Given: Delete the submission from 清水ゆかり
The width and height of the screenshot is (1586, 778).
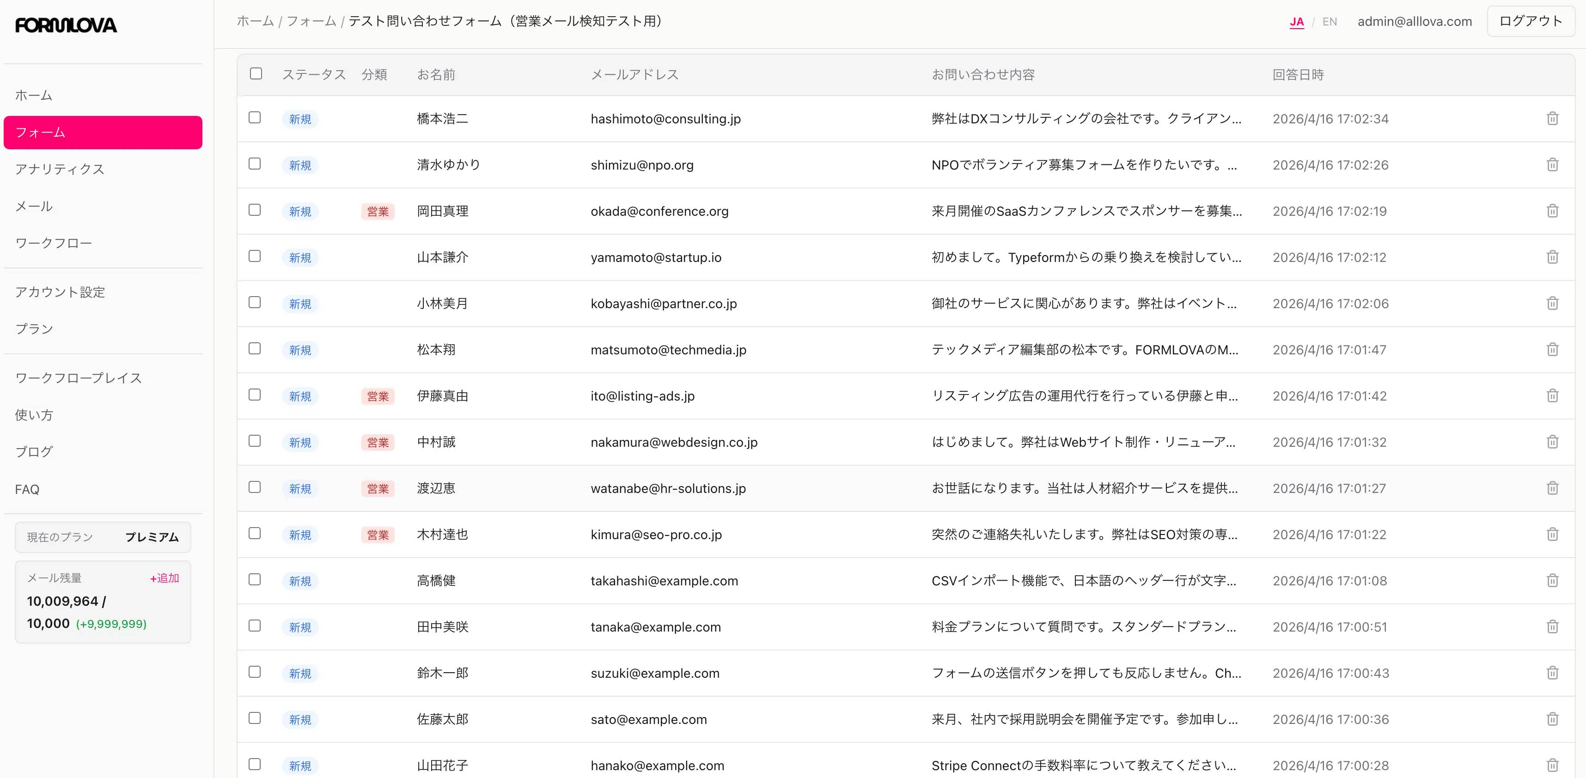Looking at the screenshot, I should coord(1552,164).
